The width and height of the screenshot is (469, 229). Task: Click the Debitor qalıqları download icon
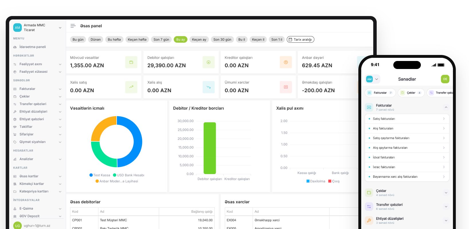coord(208,62)
